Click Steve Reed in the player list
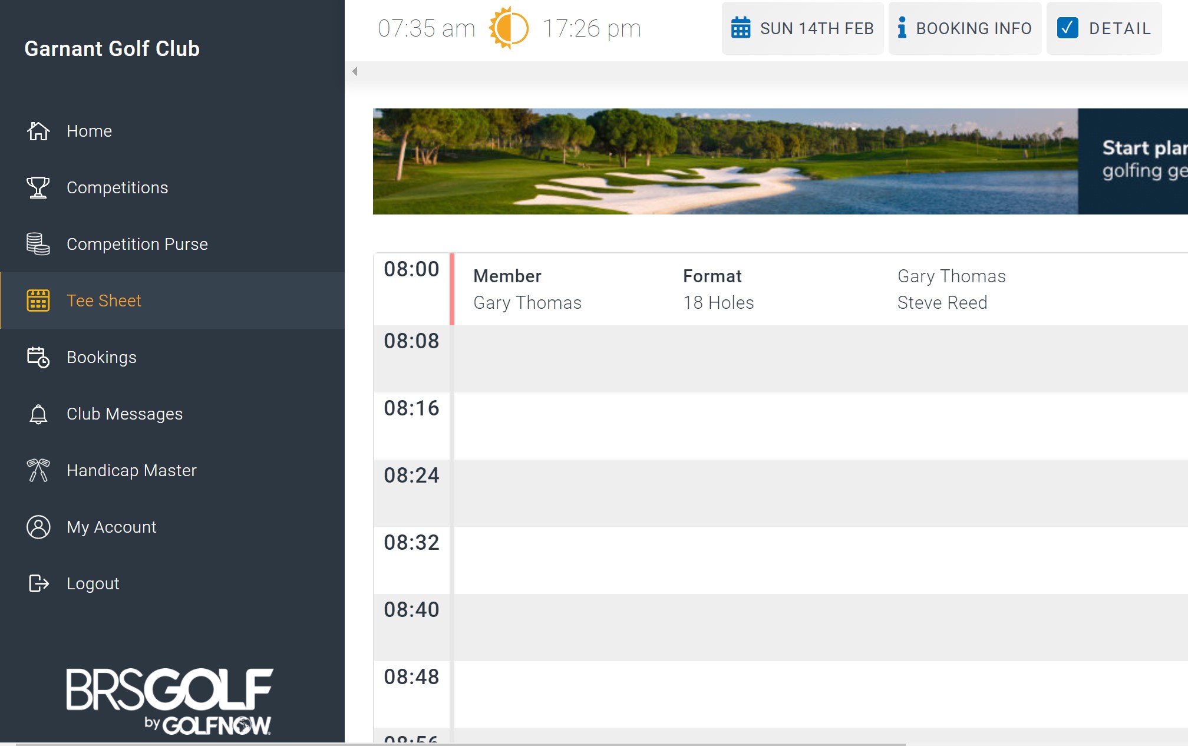 coord(942,303)
